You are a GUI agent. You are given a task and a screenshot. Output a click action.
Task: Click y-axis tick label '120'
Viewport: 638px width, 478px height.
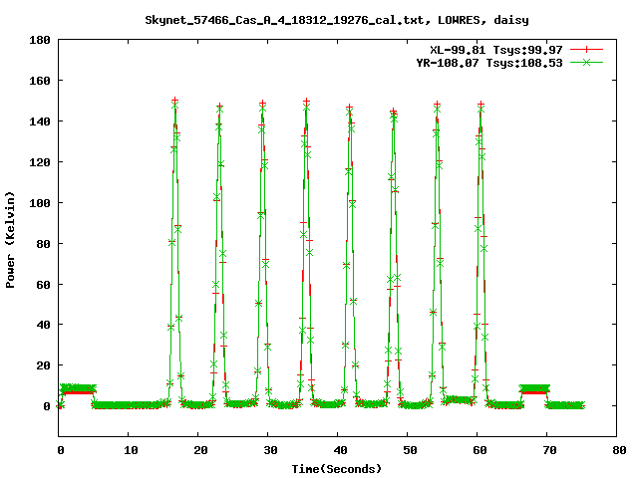pos(40,161)
